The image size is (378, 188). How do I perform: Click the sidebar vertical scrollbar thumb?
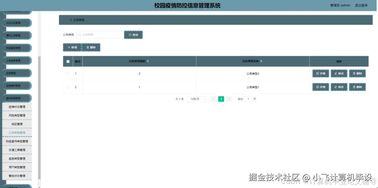click(40, 117)
